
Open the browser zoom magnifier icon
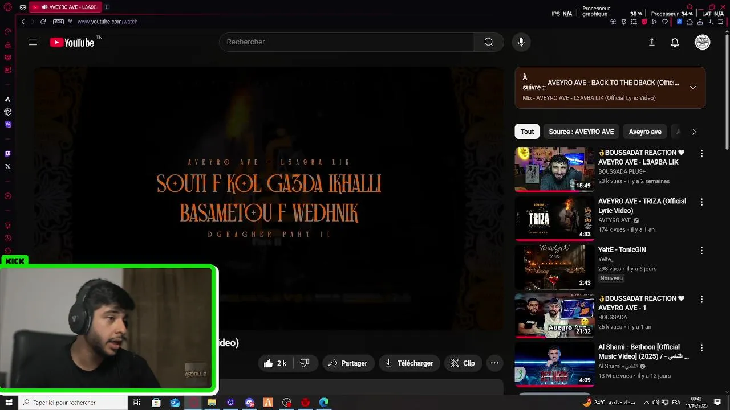pos(613,22)
